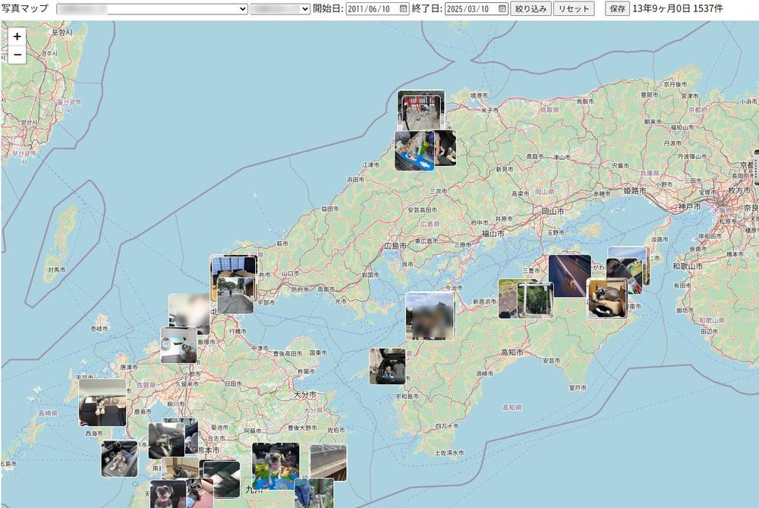Click the リセット button

pos(574,8)
